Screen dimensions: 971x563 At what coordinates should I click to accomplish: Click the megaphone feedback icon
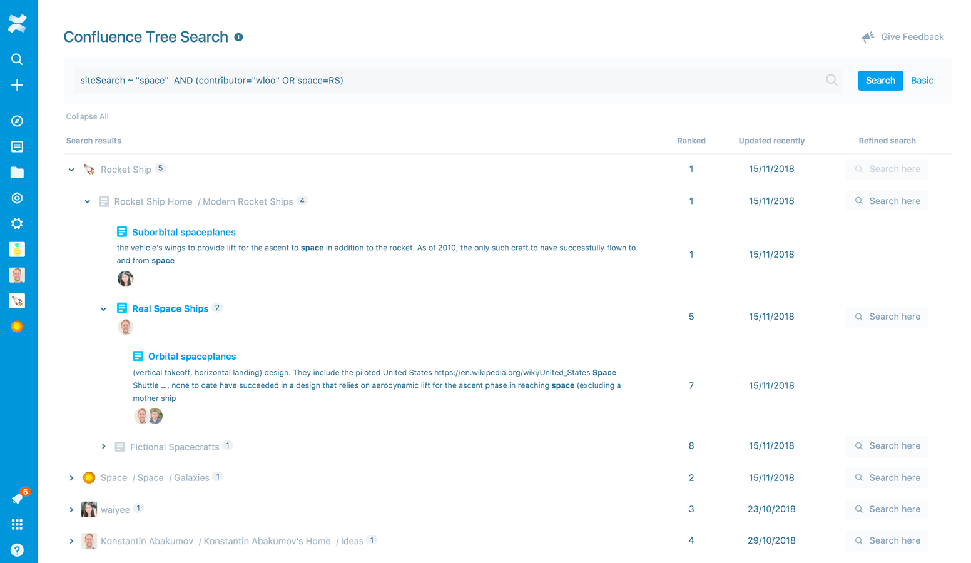868,38
